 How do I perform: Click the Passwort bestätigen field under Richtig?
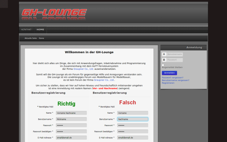72,131
